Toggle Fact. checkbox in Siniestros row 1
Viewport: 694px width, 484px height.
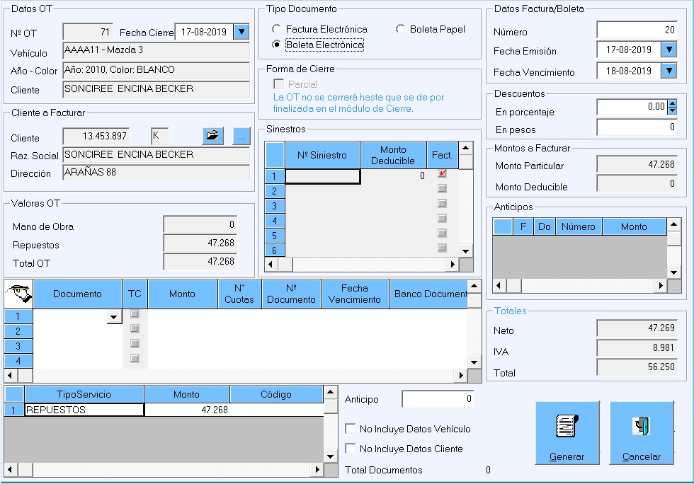point(443,174)
